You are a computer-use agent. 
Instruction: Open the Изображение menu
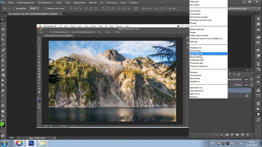coord(45,2)
